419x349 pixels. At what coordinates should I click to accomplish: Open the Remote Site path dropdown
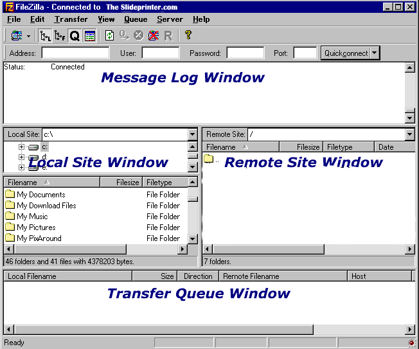[409, 134]
